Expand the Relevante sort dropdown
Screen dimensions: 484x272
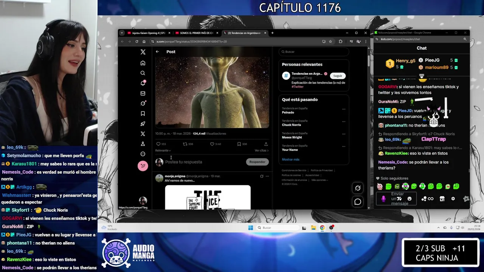(163, 150)
